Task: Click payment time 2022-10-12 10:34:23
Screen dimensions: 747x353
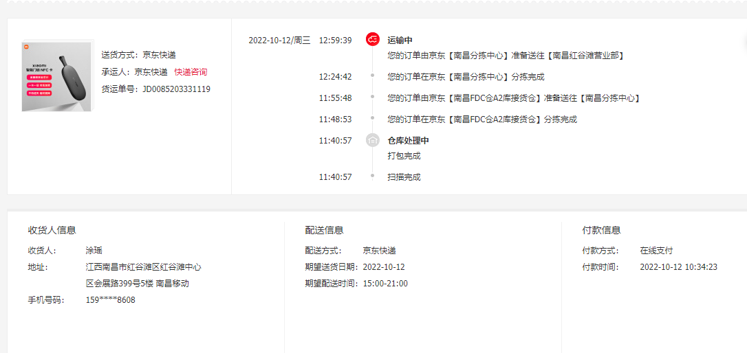Action: [679, 267]
